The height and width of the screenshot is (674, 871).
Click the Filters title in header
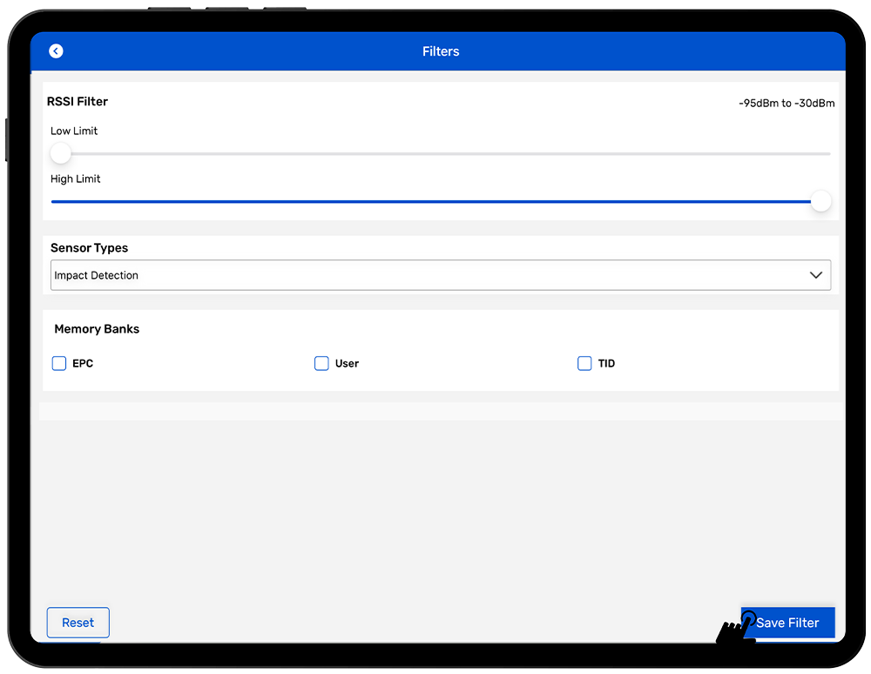(x=441, y=51)
